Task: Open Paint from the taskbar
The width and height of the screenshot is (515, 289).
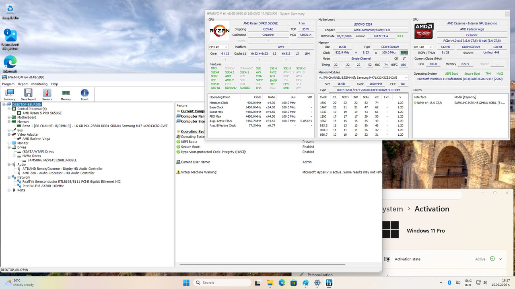Action: point(306,283)
